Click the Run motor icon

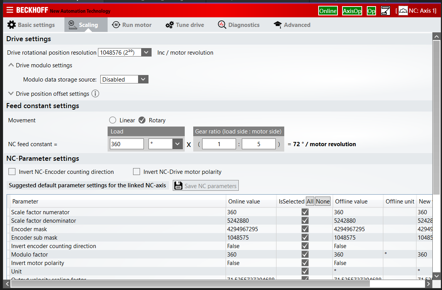point(116,25)
